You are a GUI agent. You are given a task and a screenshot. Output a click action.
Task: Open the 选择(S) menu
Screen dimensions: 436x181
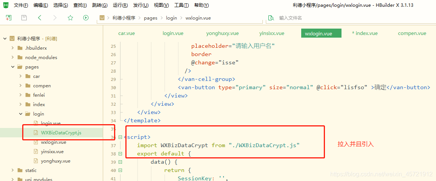pos(61,5)
